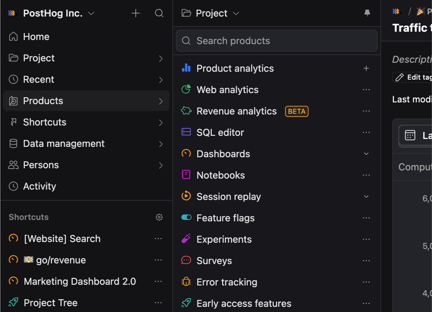432x312 pixels.
Task: Open the Shortcuts sidebar menu item
Action: 86,122
